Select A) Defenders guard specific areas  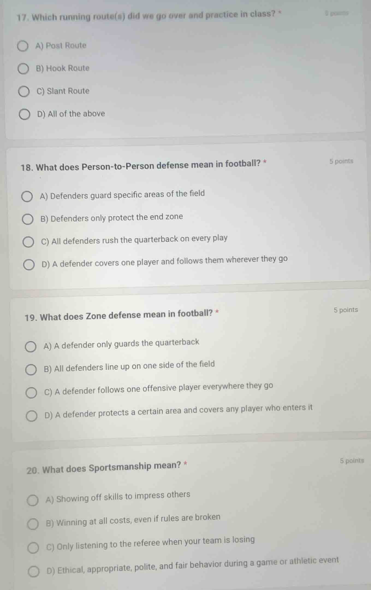pyautogui.click(x=27, y=196)
